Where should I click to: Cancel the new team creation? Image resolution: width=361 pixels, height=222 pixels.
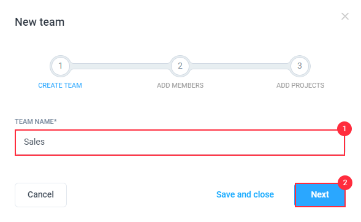[40, 195]
